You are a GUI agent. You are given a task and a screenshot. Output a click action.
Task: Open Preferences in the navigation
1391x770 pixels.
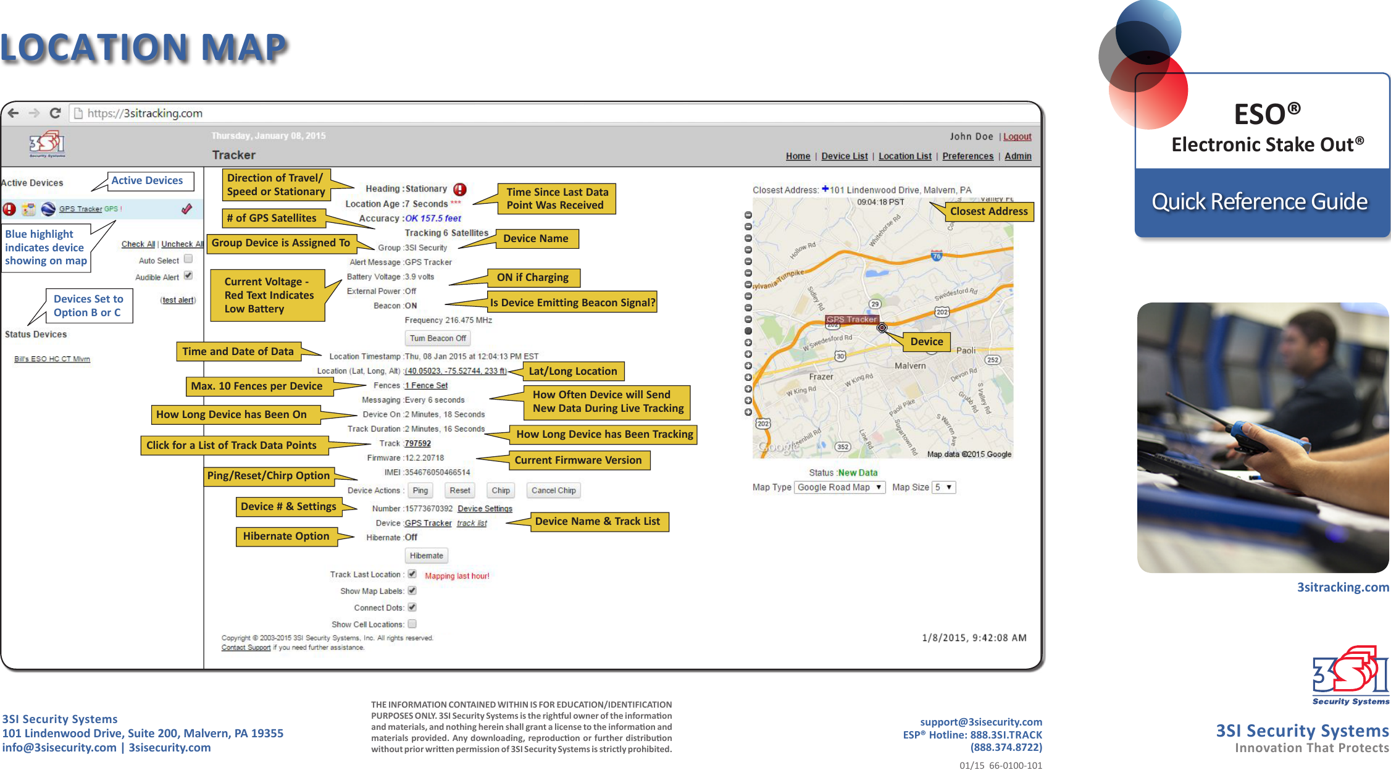click(968, 156)
